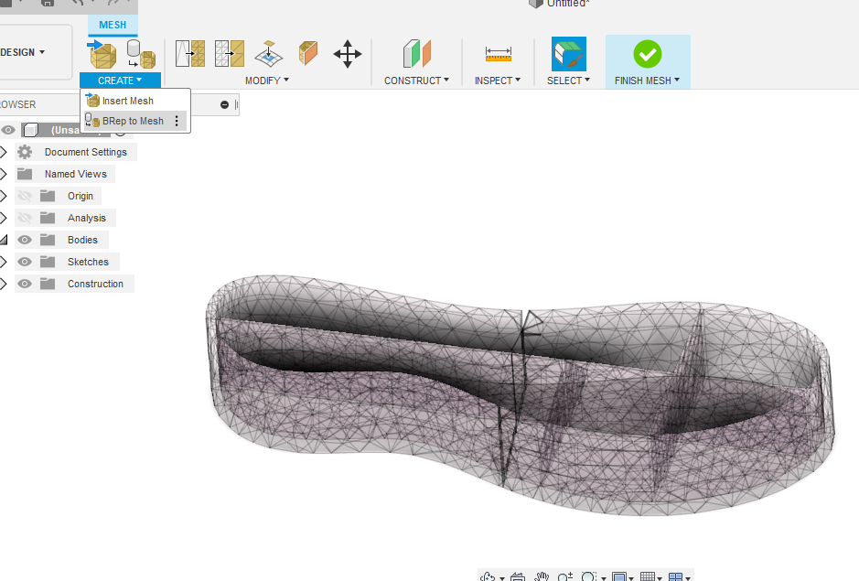The height and width of the screenshot is (581, 859).
Task: Open the FINISH MESH dropdown
Action: [x=648, y=81]
